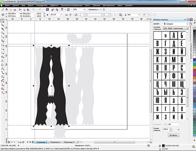Select the Ellipse tool
This screenshot has height=151, width=196.
2,49
